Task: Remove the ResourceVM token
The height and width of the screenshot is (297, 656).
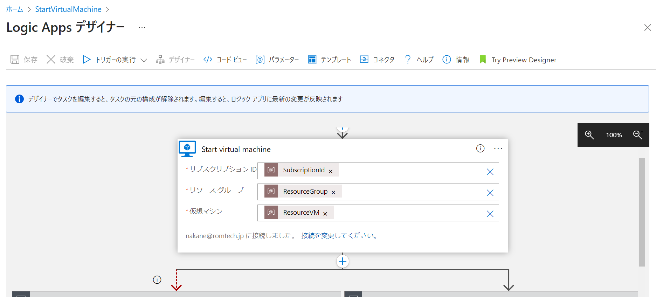Action: pos(325,214)
